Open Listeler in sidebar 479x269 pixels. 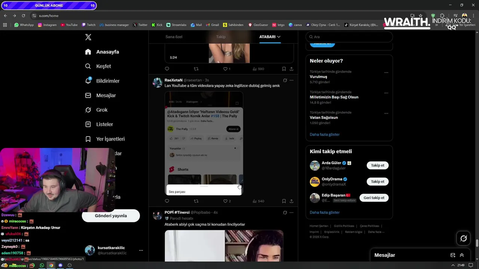pyautogui.click(x=99, y=124)
